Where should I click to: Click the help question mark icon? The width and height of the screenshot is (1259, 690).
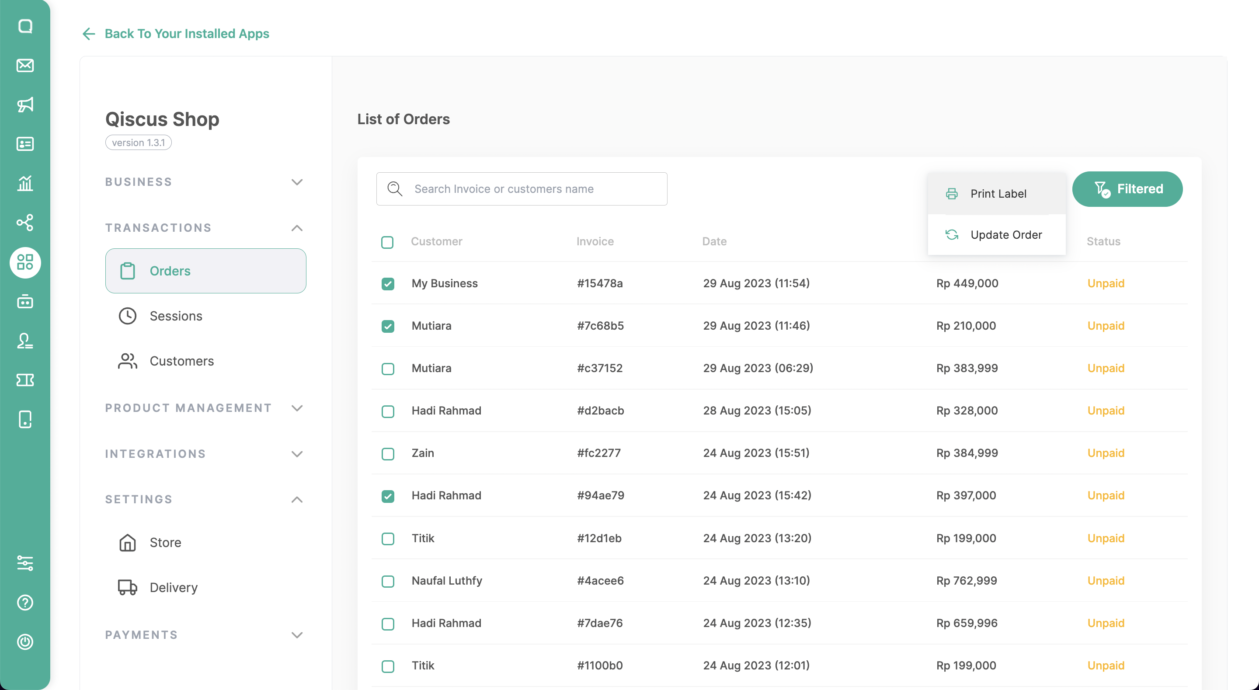pyautogui.click(x=25, y=603)
